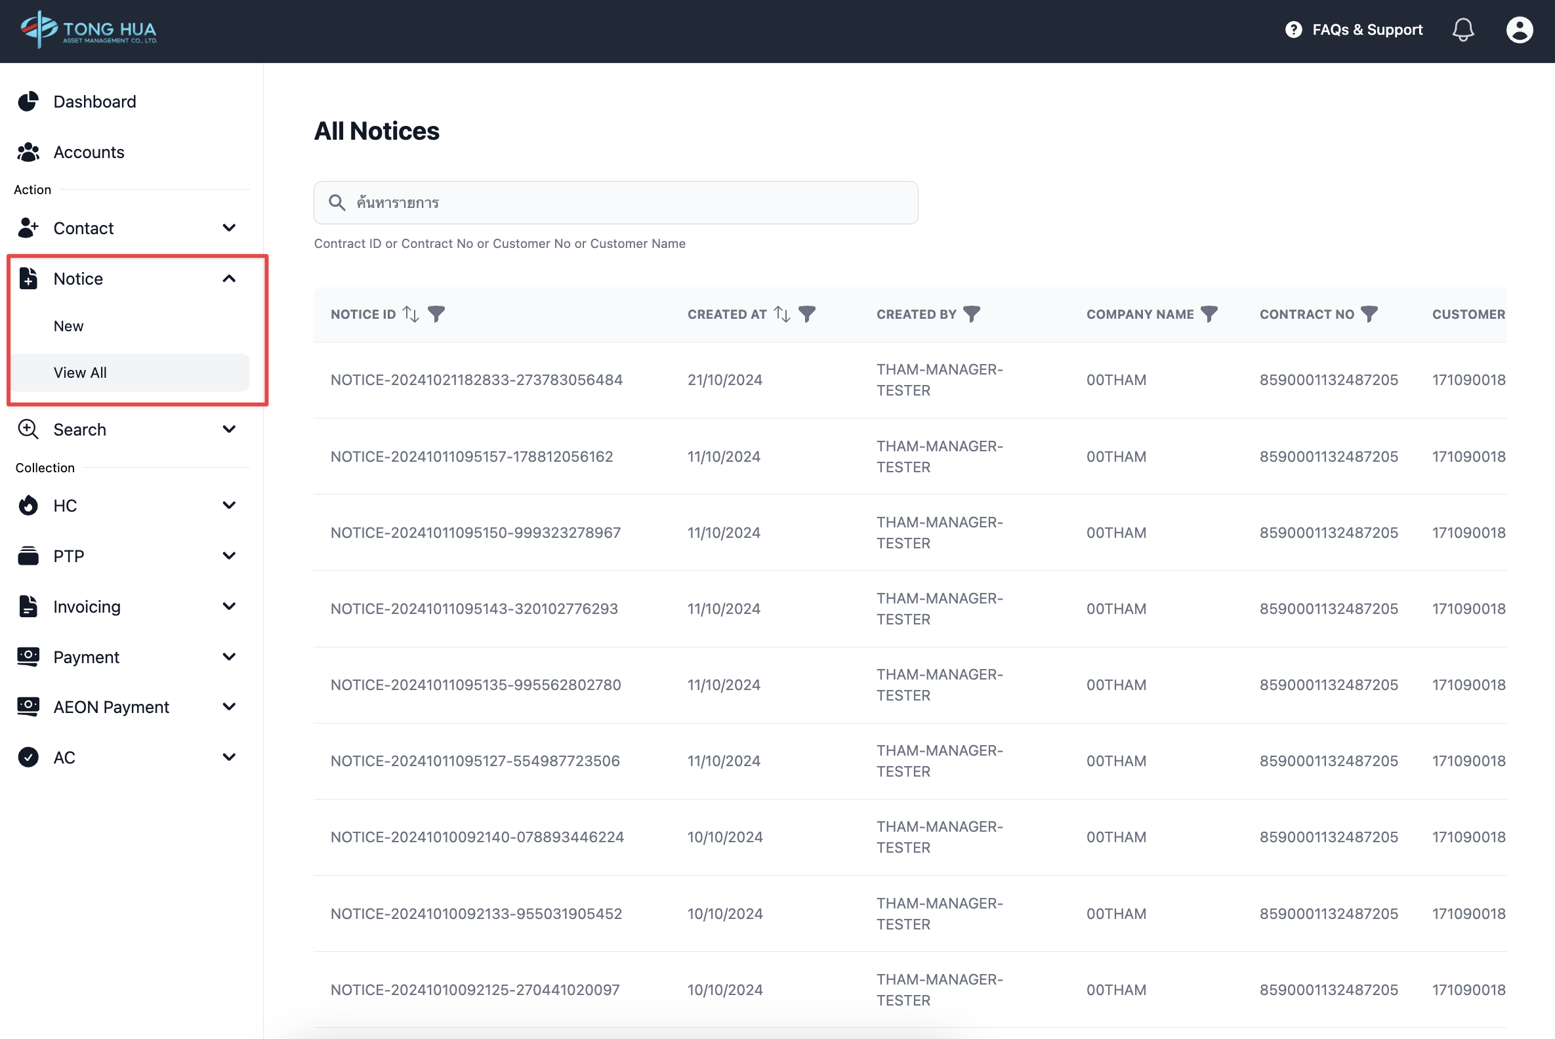Go to Accounts page
The width and height of the screenshot is (1555, 1039).
click(89, 152)
